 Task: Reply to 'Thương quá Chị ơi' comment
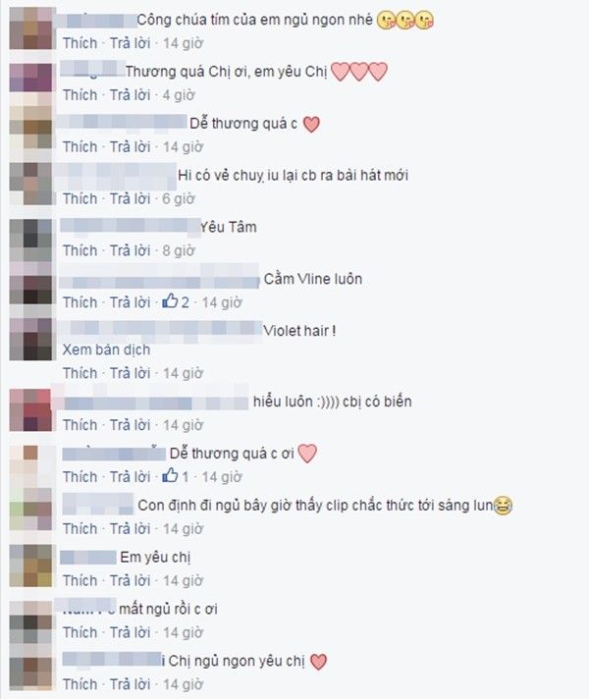coord(131,95)
